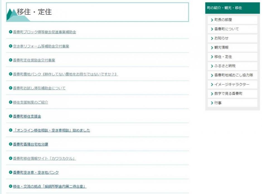Image resolution: width=262 pixels, height=194 pixels.
Task: Click bullet icon beside カワラカケル link
Action: [11, 158]
